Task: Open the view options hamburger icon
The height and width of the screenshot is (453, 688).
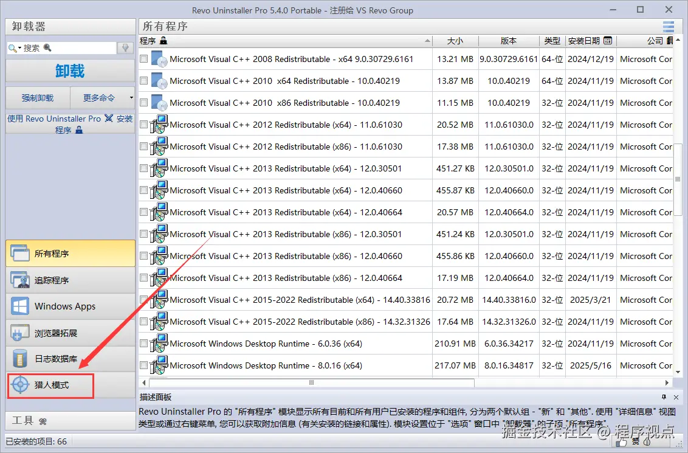Action: pyautogui.click(x=668, y=27)
